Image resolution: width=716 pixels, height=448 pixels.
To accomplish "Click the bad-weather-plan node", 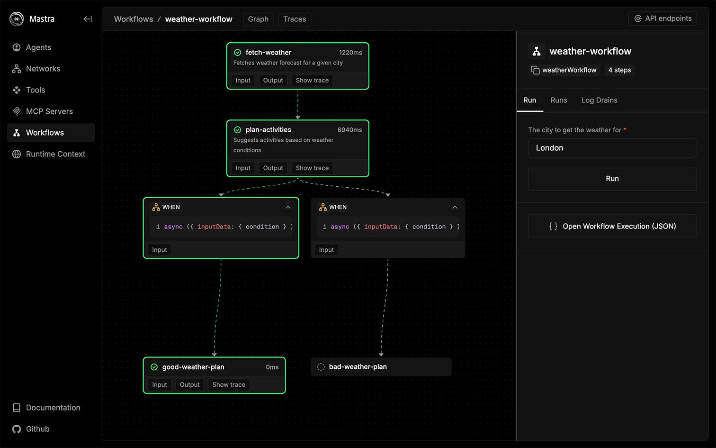I will point(381,367).
